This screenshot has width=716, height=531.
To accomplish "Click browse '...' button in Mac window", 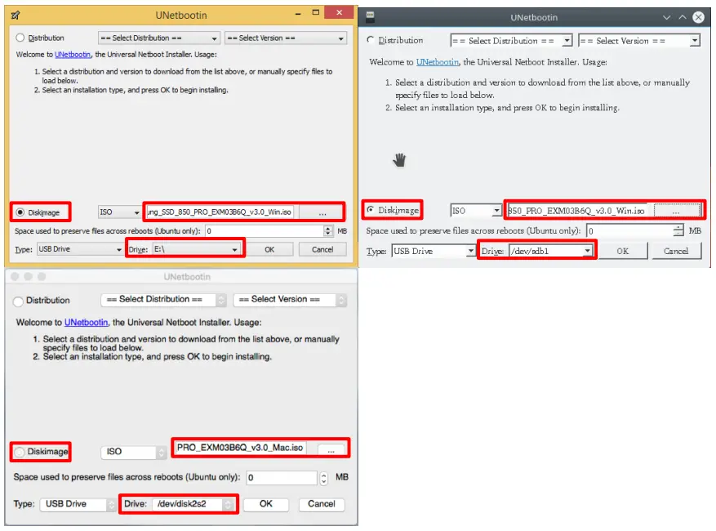I will (331, 449).
